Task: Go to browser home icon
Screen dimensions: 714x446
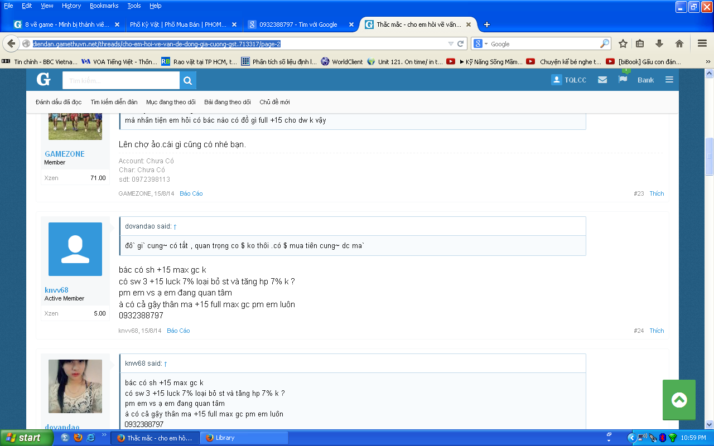Action: [x=679, y=43]
